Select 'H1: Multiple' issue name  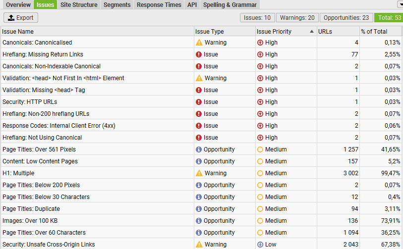[18, 173]
